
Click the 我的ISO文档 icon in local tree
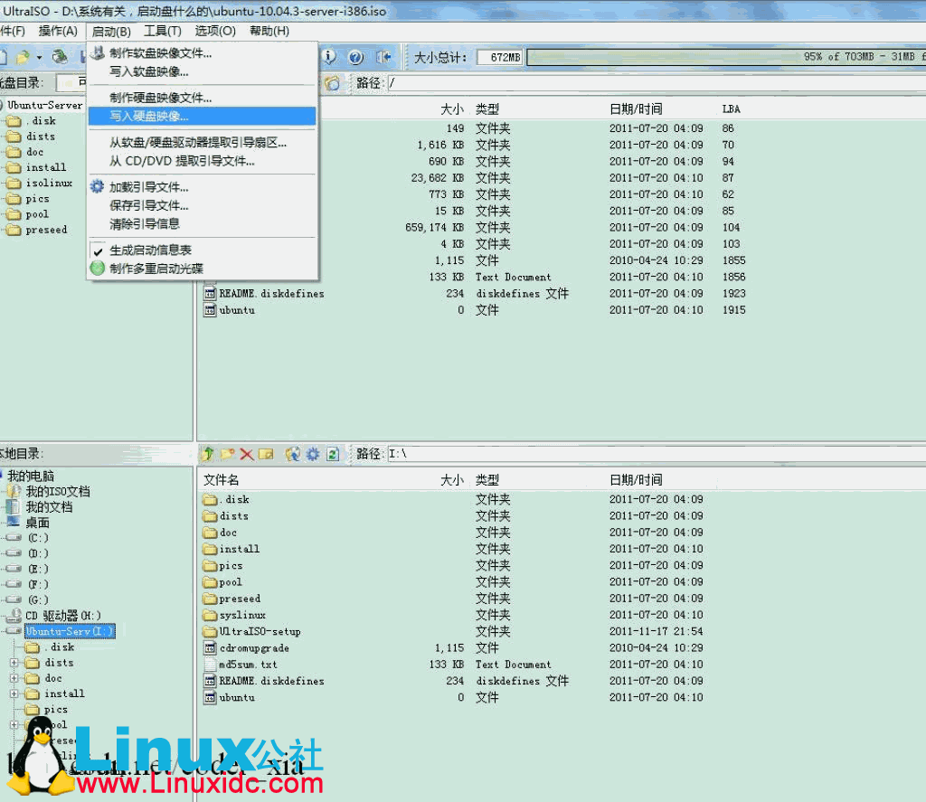coord(14,491)
